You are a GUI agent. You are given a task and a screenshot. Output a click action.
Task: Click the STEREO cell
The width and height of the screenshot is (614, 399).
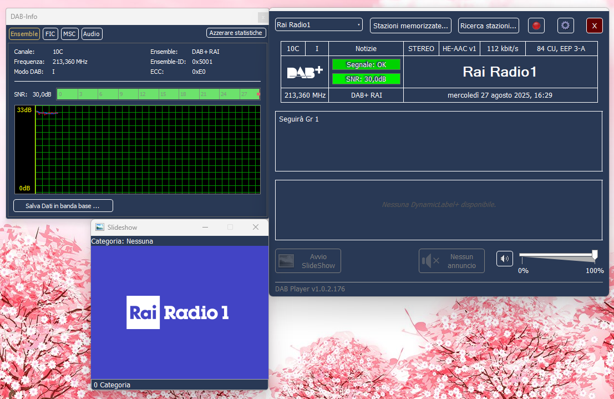(422, 49)
